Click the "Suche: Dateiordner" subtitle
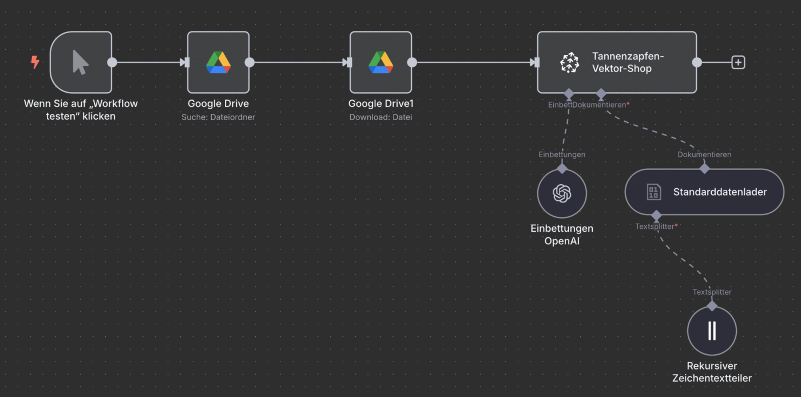 coord(218,117)
